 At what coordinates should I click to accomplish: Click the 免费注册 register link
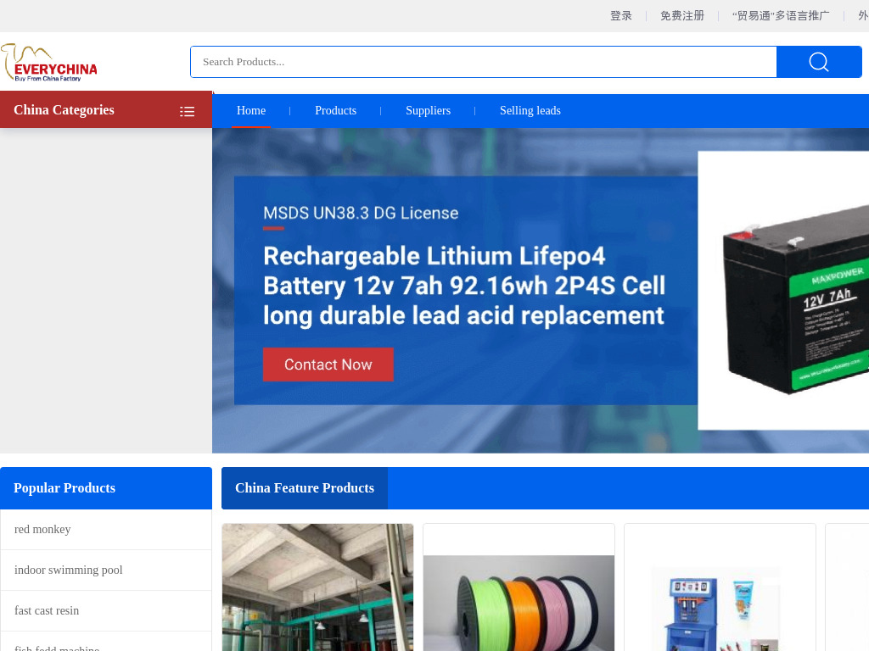pos(681,15)
